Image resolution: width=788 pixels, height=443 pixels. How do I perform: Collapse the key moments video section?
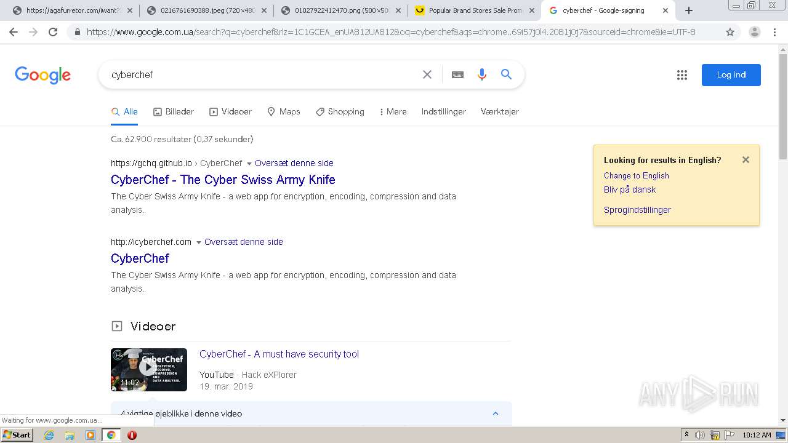tap(496, 413)
